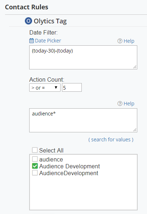Uncheck the Audience Development checkbox
Image resolution: width=147 pixels, height=214 pixels.
click(x=35, y=166)
